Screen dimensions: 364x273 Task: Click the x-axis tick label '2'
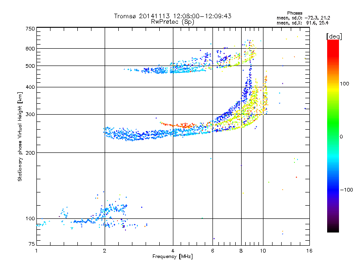click(x=105, y=251)
